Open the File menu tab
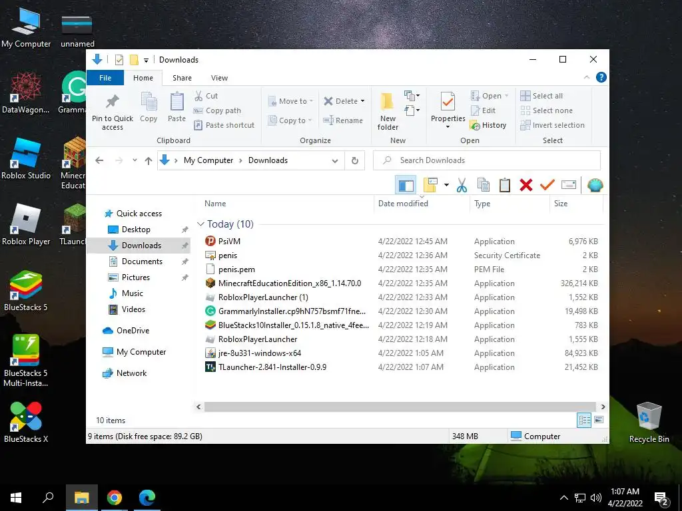The height and width of the screenshot is (511, 682). [105, 78]
